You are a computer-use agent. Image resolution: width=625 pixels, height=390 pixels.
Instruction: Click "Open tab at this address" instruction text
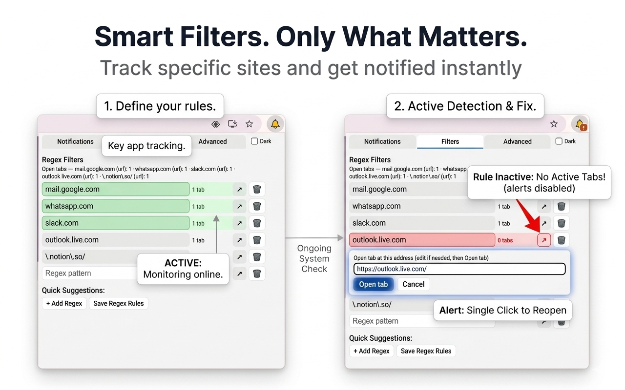[x=421, y=258]
